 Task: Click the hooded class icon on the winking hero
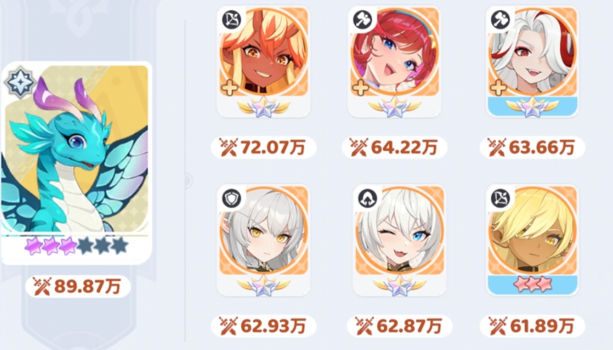(x=368, y=198)
